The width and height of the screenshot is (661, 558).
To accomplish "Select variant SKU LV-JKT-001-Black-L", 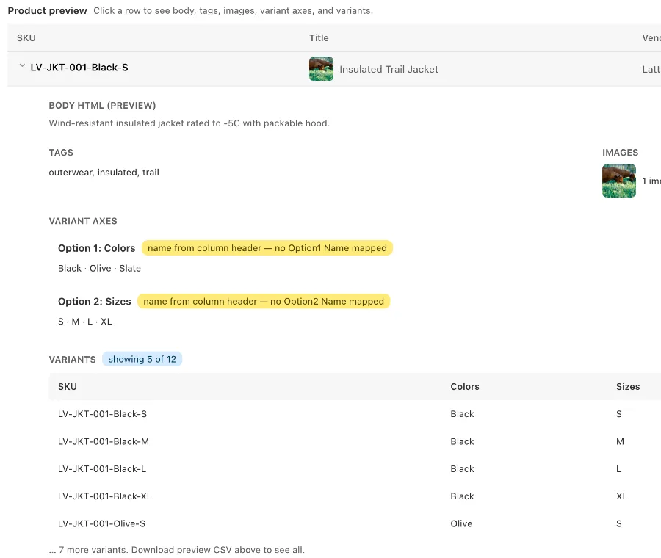I will pyautogui.click(x=102, y=468).
